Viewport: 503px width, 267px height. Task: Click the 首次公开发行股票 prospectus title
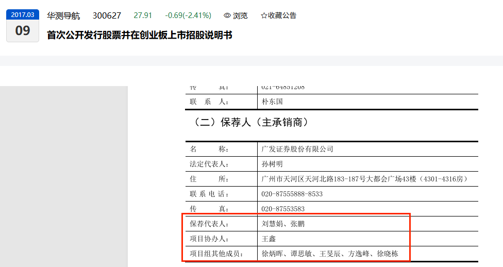(x=140, y=35)
